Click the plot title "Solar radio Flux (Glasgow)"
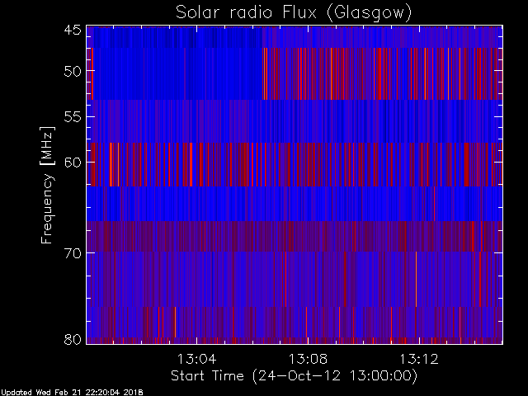The height and width of the screenshot is (396, 528). coord(294,13)
